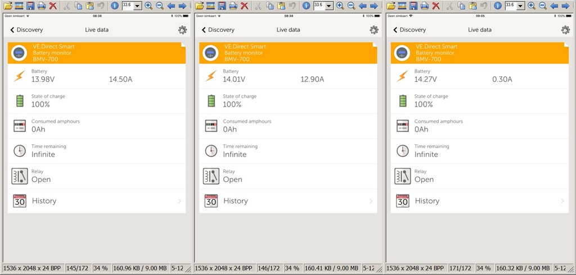Select the 12.90A current reading
Viewport: 576px width, 275px height.
point(312,79)
